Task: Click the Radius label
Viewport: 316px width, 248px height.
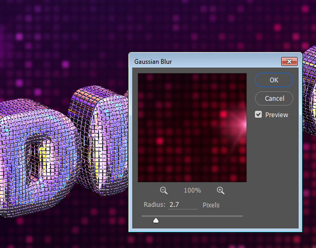Action: tap(154, 205)
